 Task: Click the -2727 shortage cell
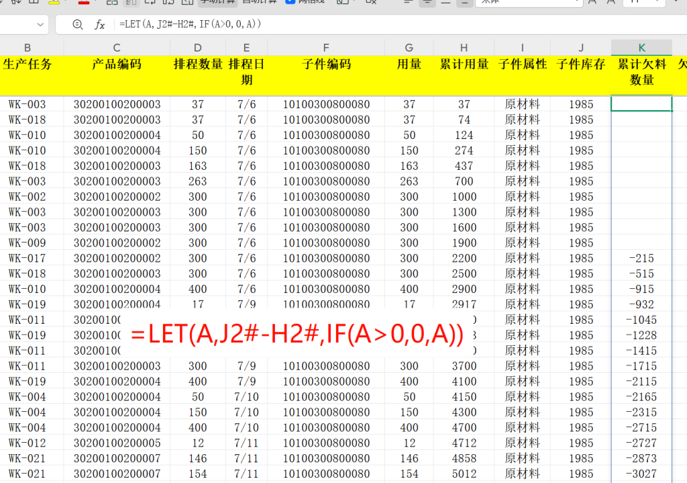click(x=641, y=442)
